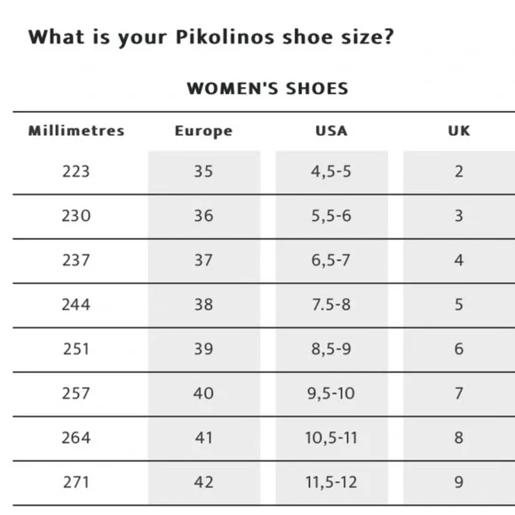Click USA size 6,5-7 cell
Screen dimensions: 515x515
coord(332,260)
